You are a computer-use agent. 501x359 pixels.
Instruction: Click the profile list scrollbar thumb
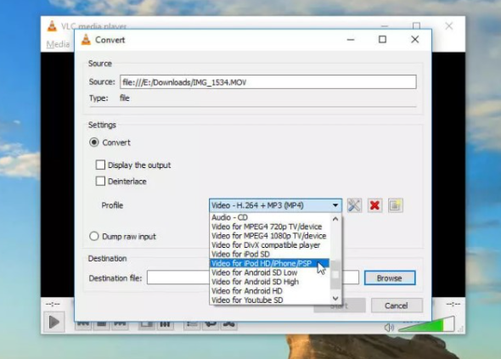[x=335, y=275]
